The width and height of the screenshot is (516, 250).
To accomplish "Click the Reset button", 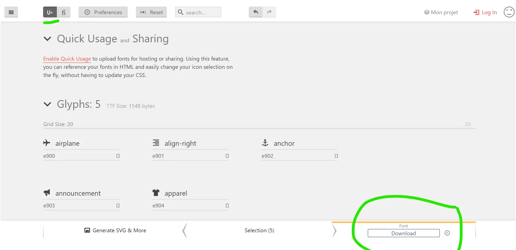I will (152, 12).
